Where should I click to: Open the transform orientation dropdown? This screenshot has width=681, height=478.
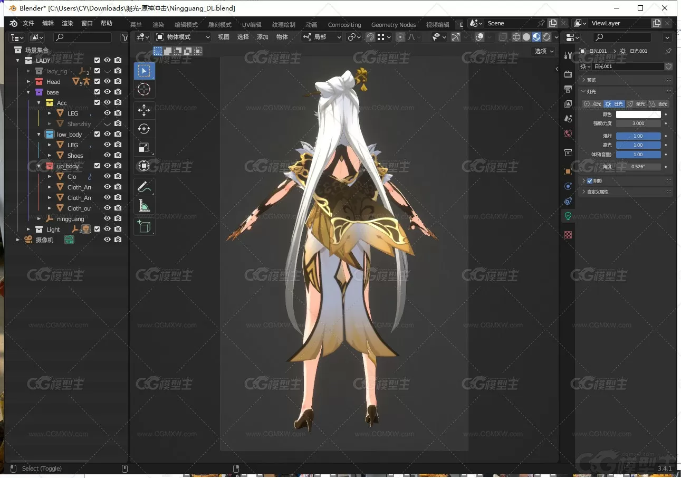[322, 37]
